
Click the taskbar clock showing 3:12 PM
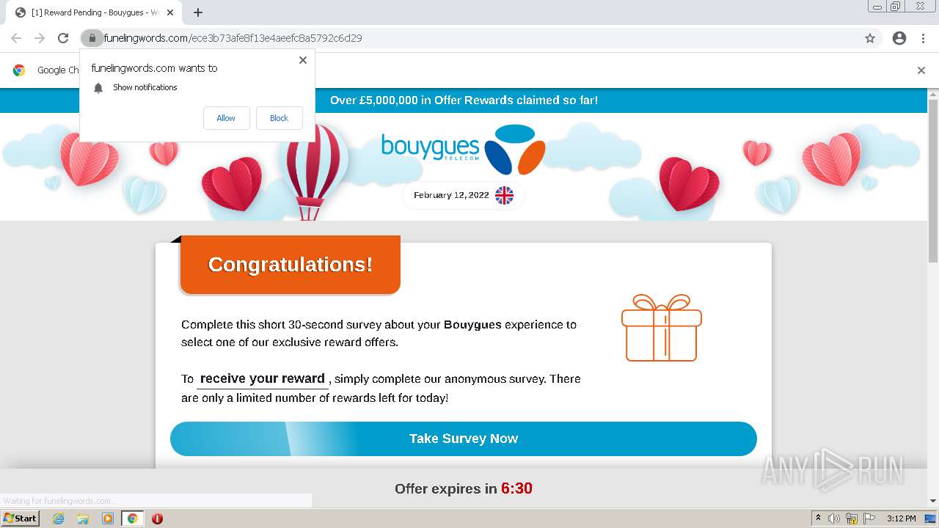pos(901,518)
